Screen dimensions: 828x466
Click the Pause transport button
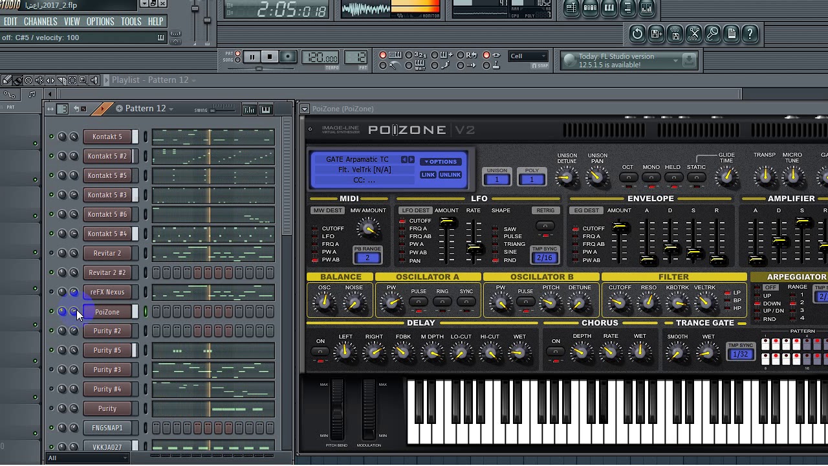pos(252,57)
